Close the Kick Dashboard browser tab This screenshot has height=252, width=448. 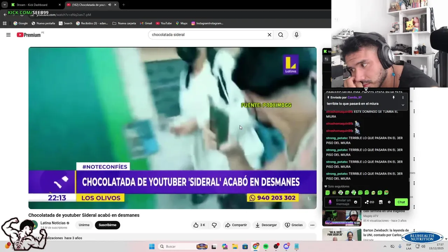tap(59, 5)
